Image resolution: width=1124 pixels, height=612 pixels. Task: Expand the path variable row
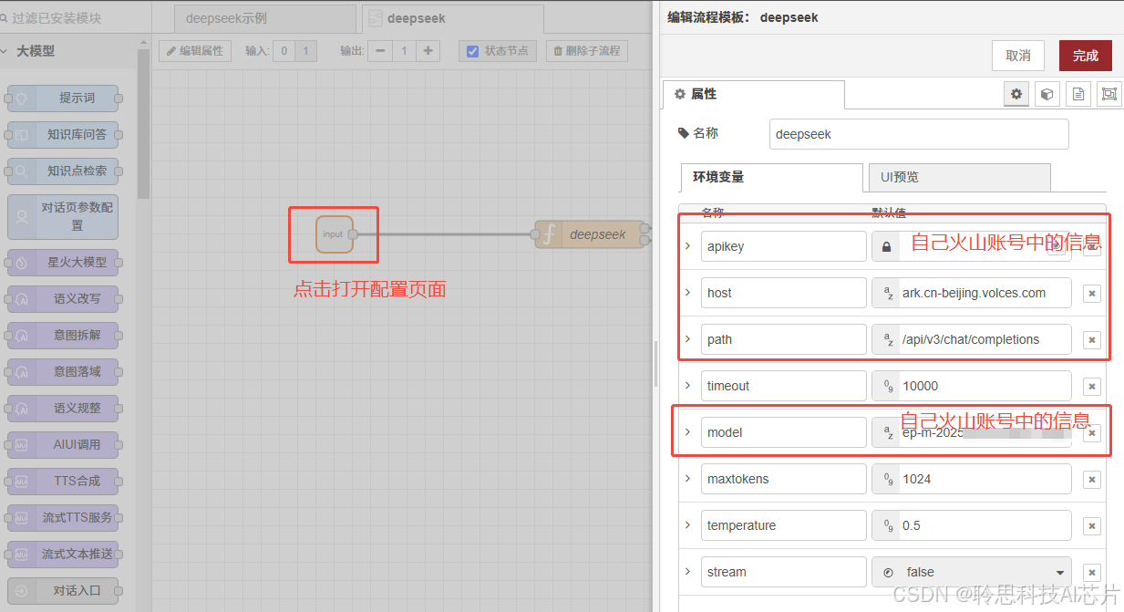(687, 339)
